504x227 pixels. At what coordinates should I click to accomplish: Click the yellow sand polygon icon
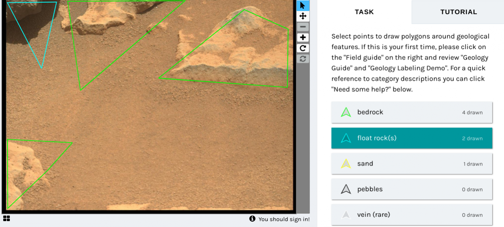point(346,164)
